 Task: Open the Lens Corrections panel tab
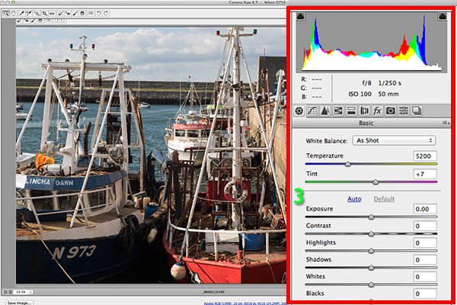click(x=364, y=111)
